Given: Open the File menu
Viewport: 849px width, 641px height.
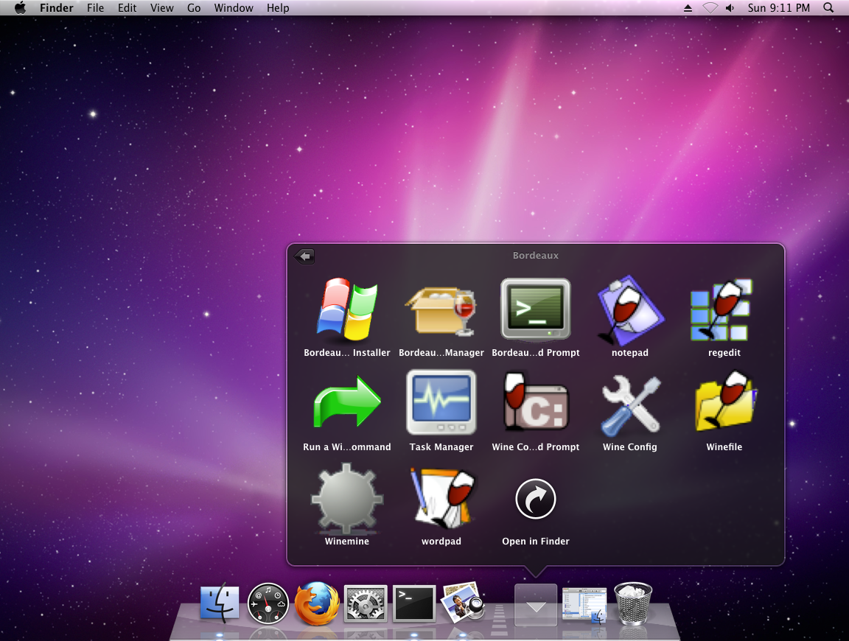Looking at the screenshot, I should 95,7.
